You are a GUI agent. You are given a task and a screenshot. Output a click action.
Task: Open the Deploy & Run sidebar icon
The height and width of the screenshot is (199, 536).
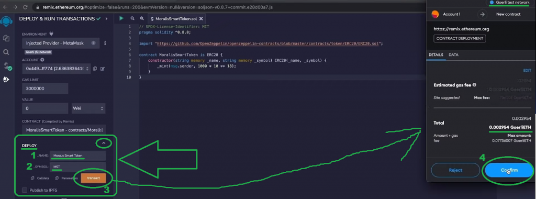[x=6, y=80]
